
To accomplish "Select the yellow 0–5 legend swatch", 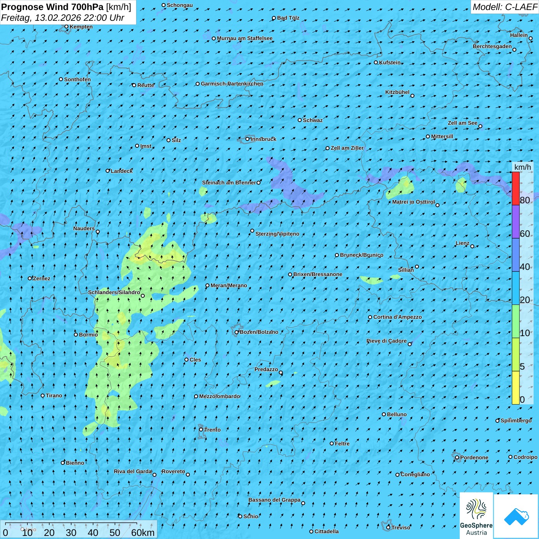I will click(x=516, y=388).
